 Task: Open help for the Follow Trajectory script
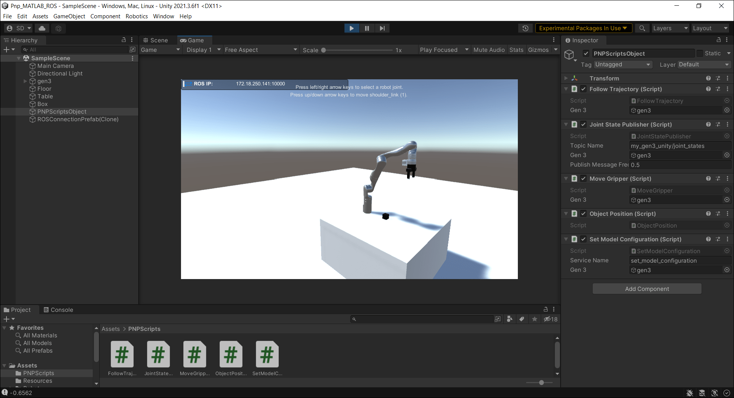point(708,89)
